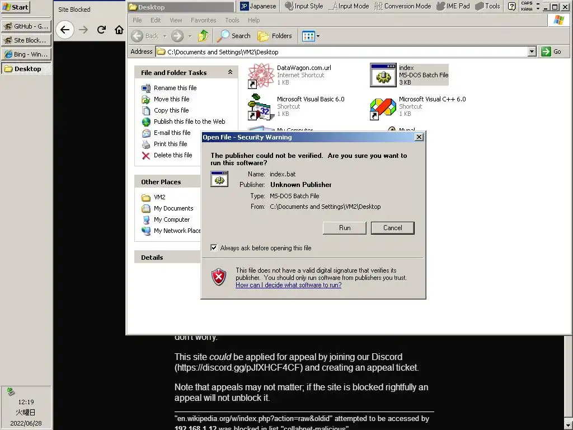Screen dimensions: 573x430
Task: Click the browser forward arrow
Action: click(84, 30)
